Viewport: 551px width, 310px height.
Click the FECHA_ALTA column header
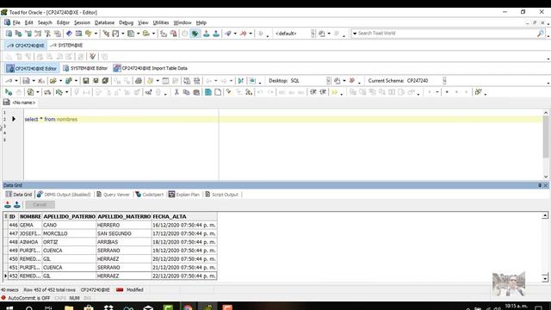(x=184, y=216)
